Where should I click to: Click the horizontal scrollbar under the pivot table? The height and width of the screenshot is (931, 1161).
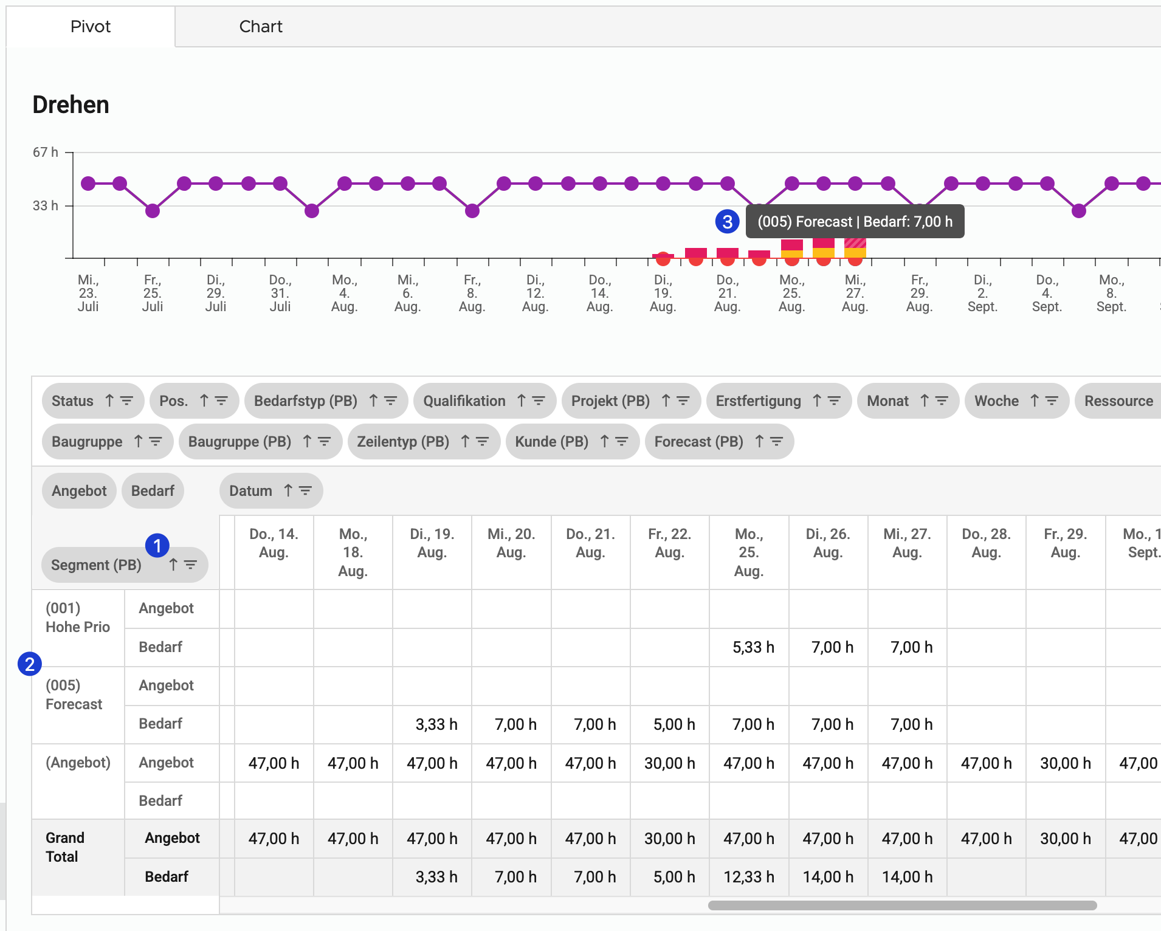(x=902, y=905)
